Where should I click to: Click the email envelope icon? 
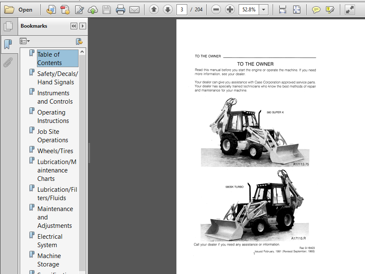click(134, 10)
